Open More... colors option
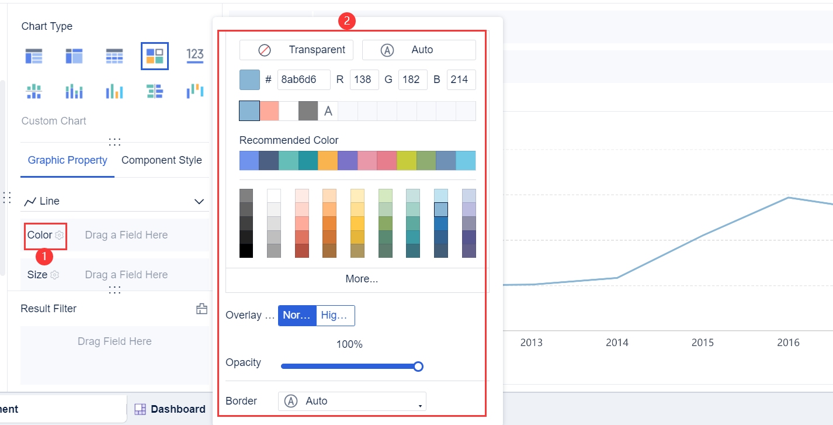 click(x=362, y=279)
